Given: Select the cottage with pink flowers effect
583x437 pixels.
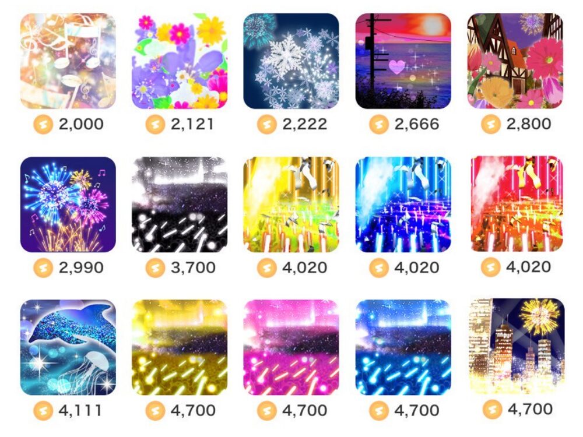Looking at the screenshot, I should (515, 61).
